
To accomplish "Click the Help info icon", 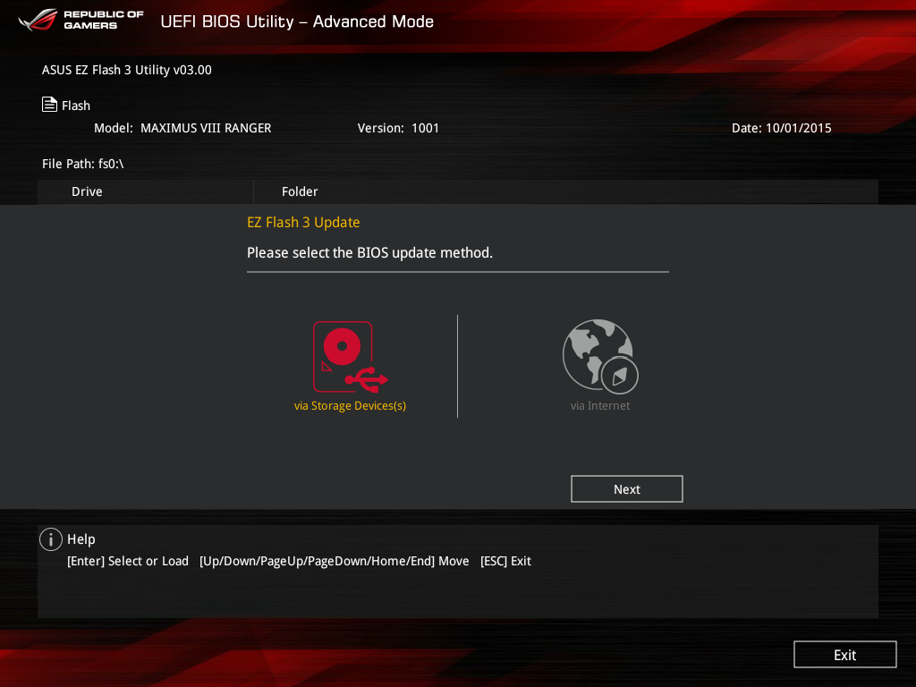I will click(51, 539).
